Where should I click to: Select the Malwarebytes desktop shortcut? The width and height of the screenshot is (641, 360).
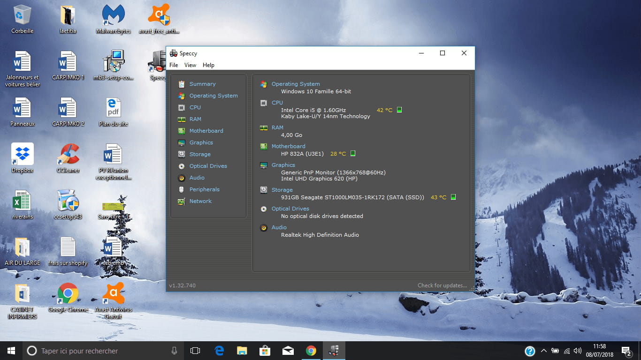(113, 20)
